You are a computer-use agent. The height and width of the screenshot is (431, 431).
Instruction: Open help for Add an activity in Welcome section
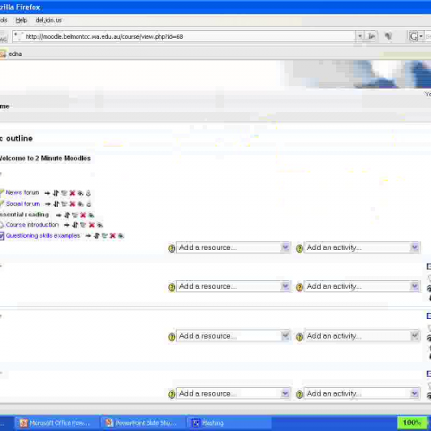coord(299,248)
